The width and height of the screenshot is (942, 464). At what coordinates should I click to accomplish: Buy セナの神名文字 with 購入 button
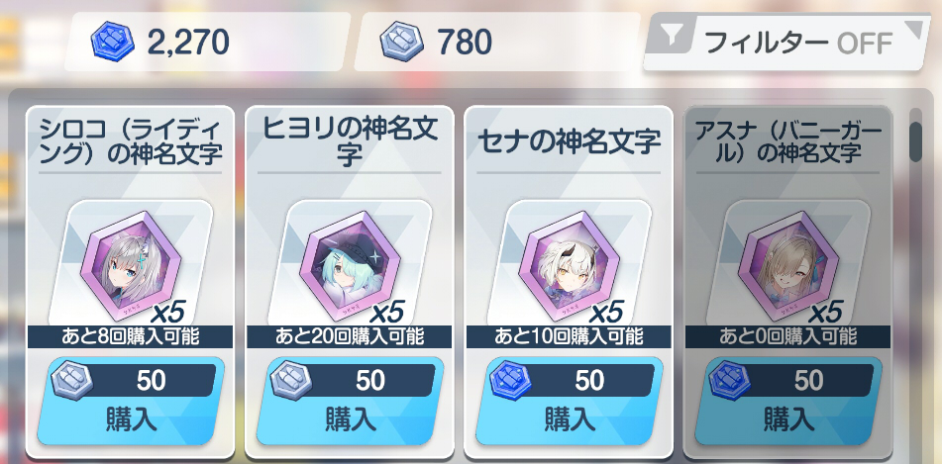(x=569, y=401)
